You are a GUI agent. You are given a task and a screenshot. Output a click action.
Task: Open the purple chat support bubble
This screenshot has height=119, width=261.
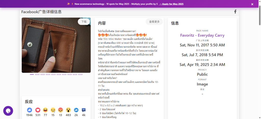point(8,111)
